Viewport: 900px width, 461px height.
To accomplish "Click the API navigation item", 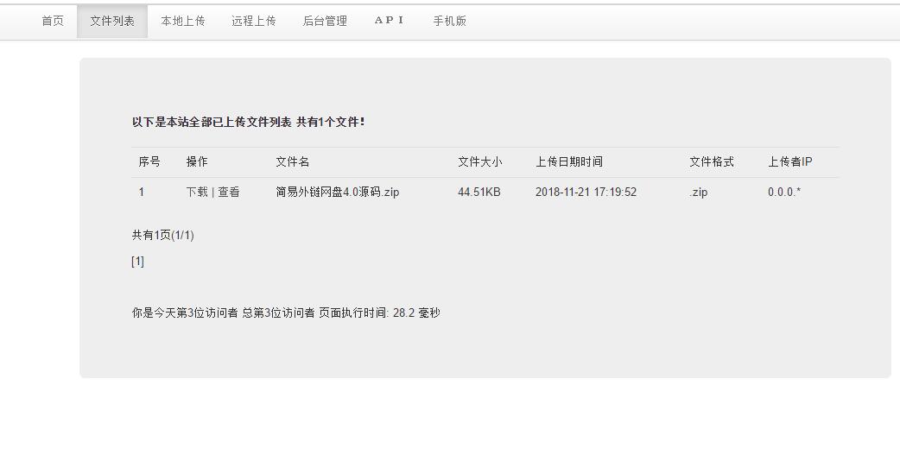I will 390,21.
